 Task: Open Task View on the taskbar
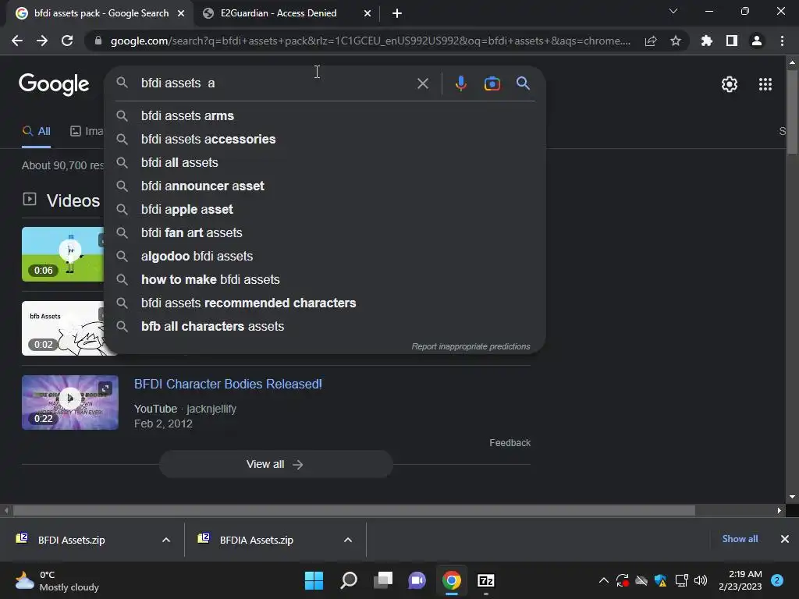tap(383, 580)
